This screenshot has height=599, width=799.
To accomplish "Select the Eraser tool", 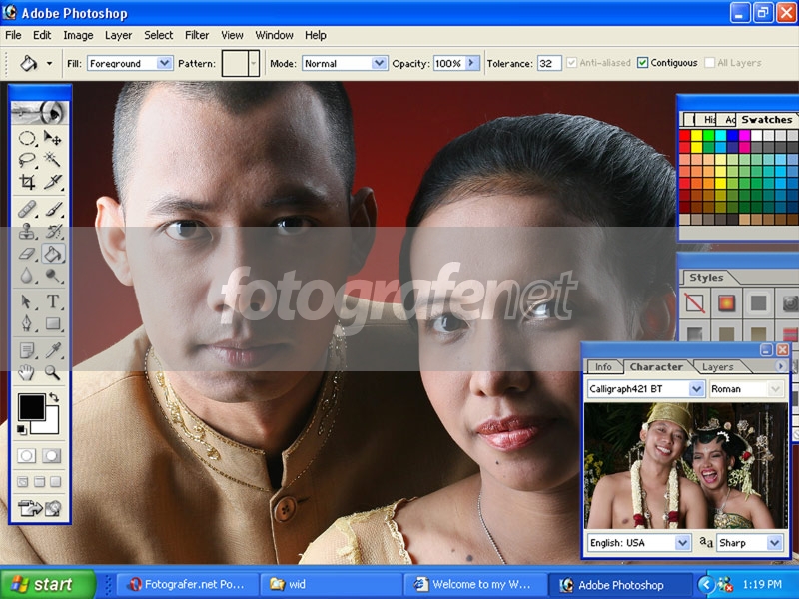I will (27, 254).
